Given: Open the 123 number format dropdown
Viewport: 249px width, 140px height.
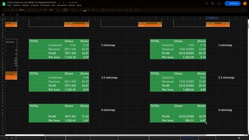Looking at the screenshot, I should point(45,10).
